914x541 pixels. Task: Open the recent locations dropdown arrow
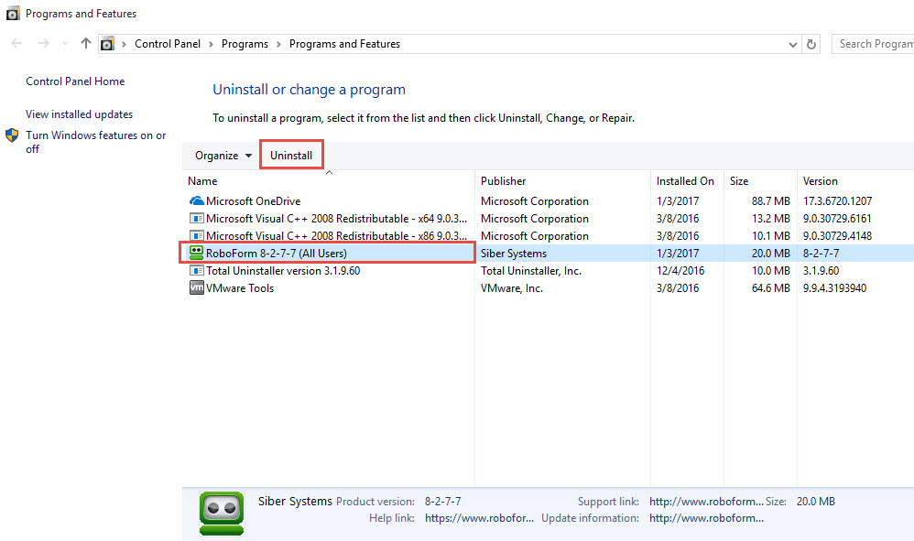(x=65, y=44)
